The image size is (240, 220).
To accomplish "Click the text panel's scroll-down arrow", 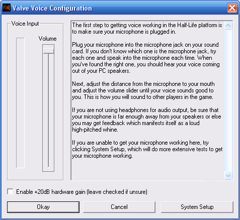I will (x=228, y=175).
